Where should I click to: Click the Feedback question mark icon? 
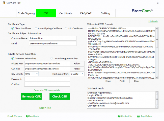[27, 116]
